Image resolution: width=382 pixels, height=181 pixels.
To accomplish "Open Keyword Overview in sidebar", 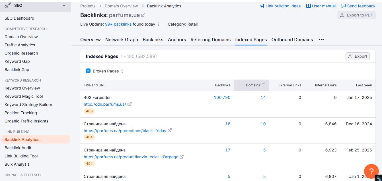I will (22, 88).
